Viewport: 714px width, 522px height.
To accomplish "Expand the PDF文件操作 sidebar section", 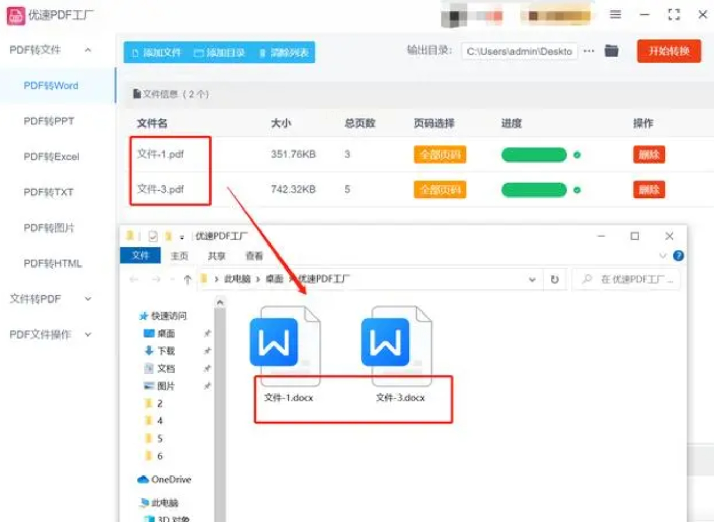I will (88, 334).
